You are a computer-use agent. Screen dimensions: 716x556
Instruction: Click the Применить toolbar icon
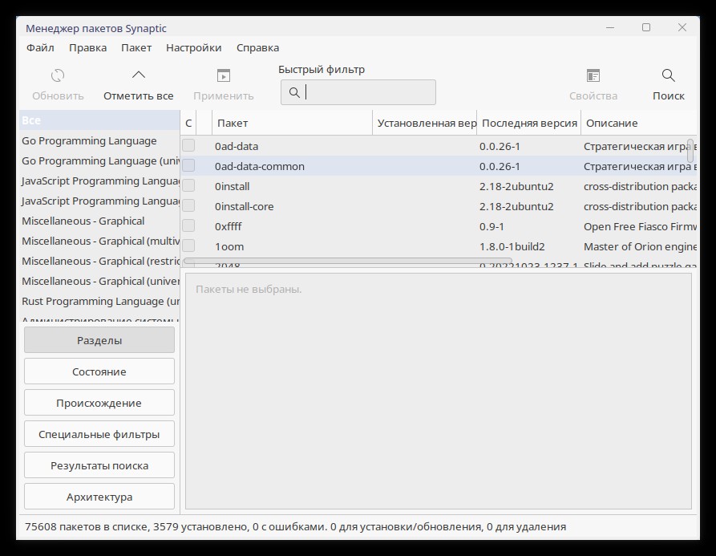pos(223,75)
